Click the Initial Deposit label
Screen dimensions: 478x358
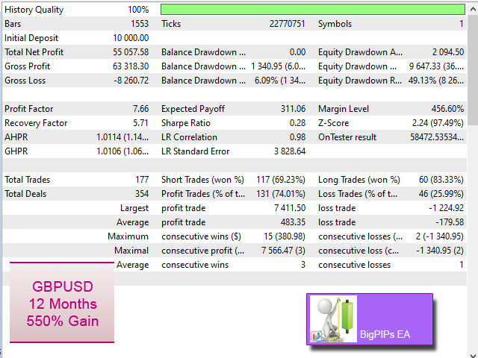(x=31, y=38)
